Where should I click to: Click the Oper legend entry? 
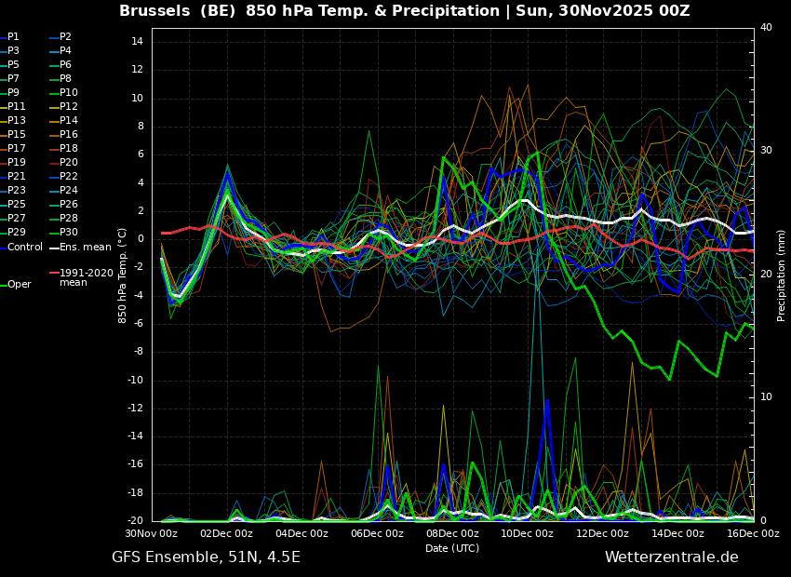(20, 285)
